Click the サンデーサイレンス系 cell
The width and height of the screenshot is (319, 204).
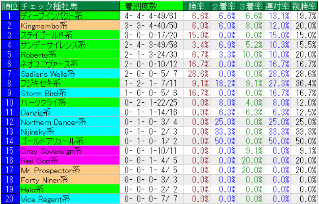[69, 45]
